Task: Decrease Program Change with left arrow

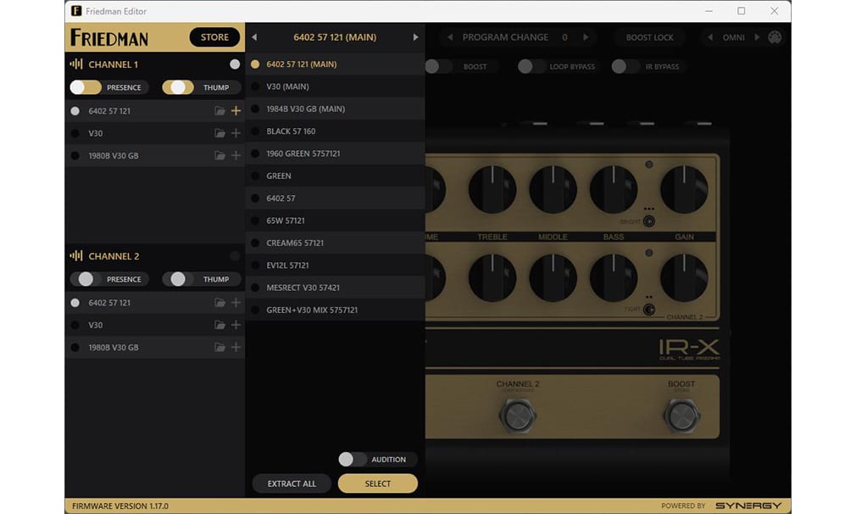Action: [x=450, y=37]
